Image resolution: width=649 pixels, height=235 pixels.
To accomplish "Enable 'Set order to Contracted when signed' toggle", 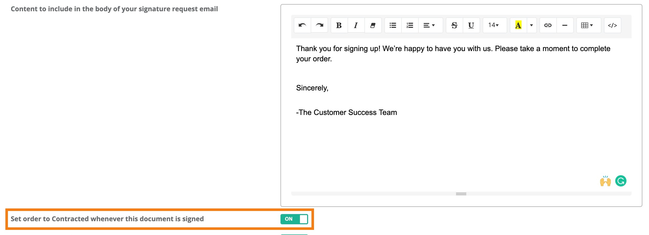I will pos(294,219).
